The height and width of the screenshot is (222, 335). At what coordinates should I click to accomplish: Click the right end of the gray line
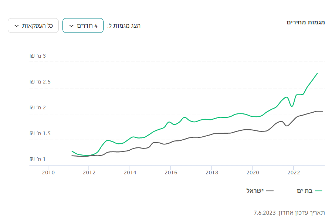pyautogui.click(x=322, y=111)
